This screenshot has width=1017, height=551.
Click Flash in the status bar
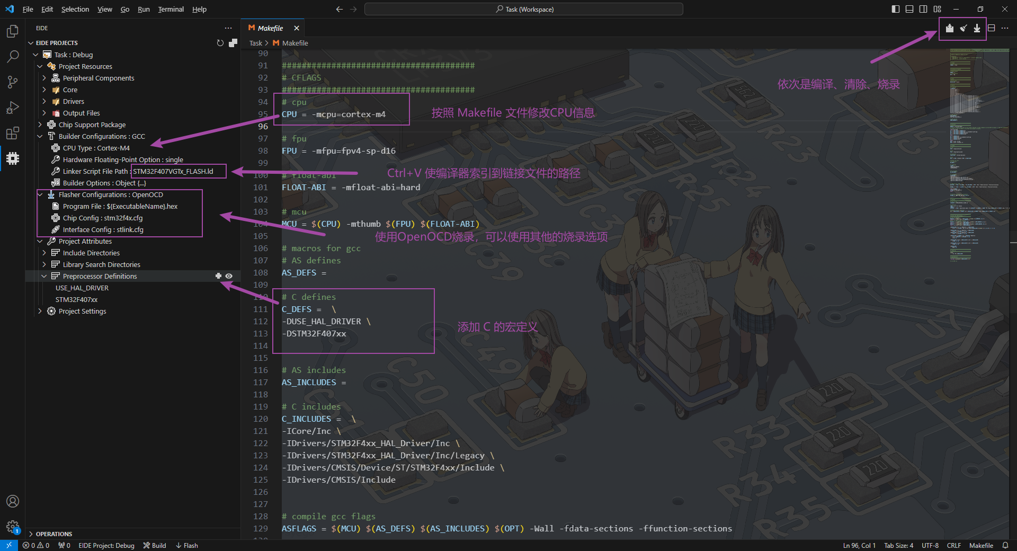click(x=187, y=545)
